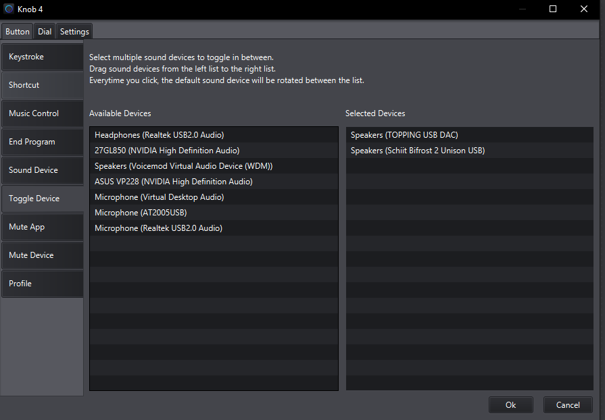The image size is (605, 420).
Task: Close the Knob 4 window
Action: [584, 9]
